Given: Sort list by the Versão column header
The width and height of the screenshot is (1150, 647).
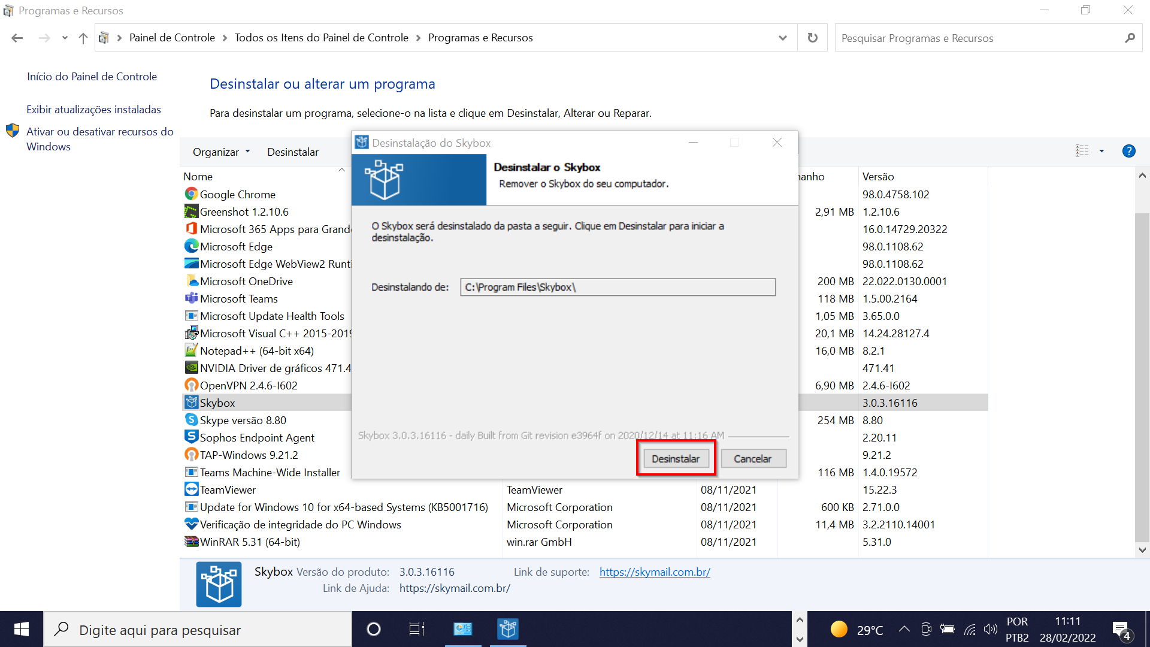Looking at the screenshot, I should [x=878, y=176].
